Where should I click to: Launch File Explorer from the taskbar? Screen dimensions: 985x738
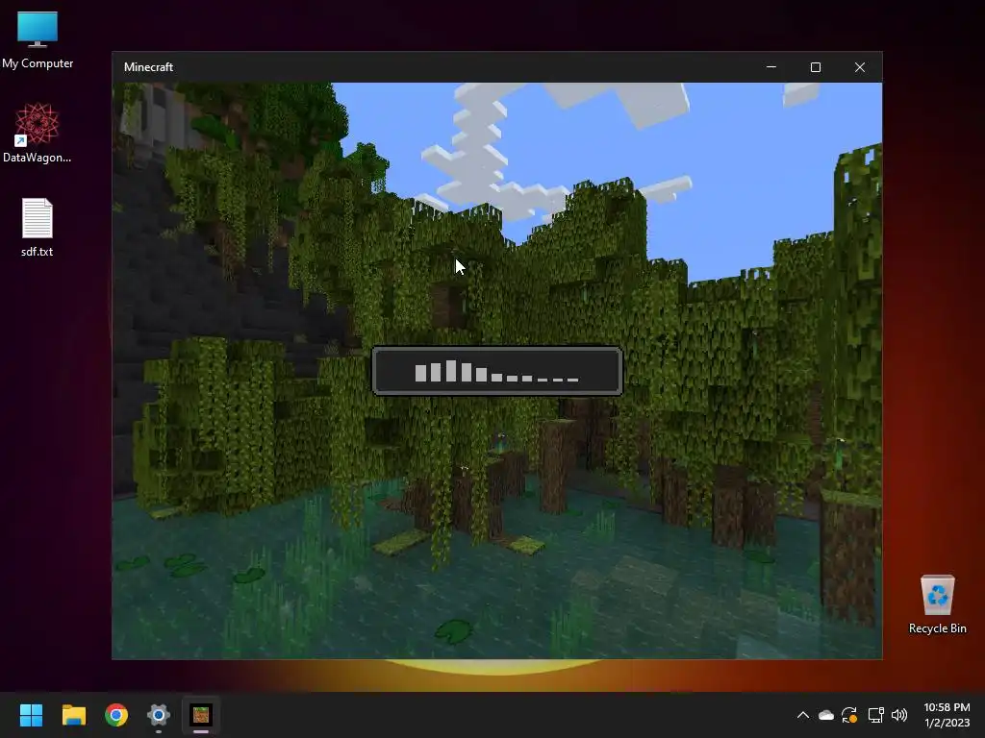pos(73,715)
